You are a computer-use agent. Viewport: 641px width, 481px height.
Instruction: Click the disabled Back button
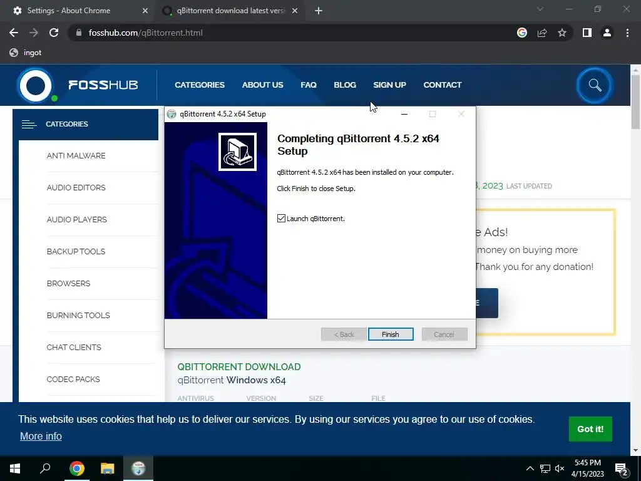344,334
